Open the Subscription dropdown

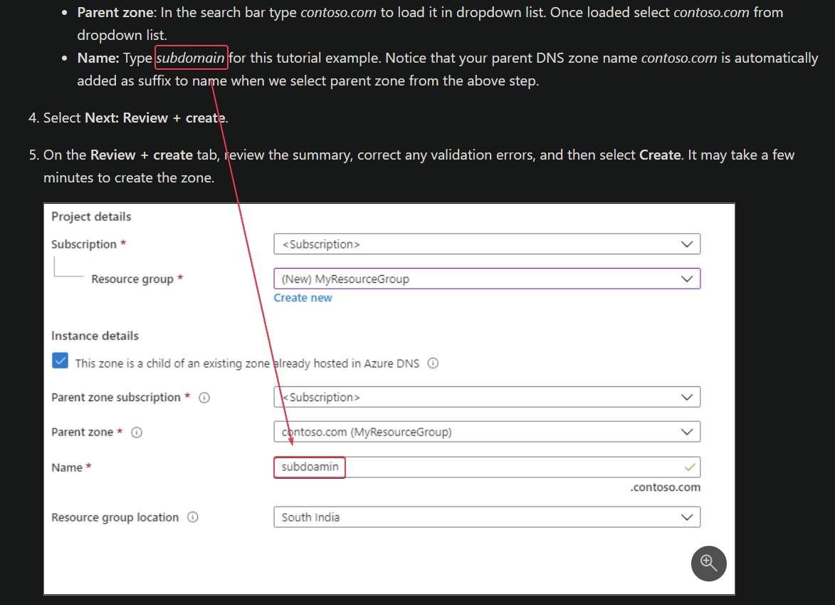[x=487, y=243]
